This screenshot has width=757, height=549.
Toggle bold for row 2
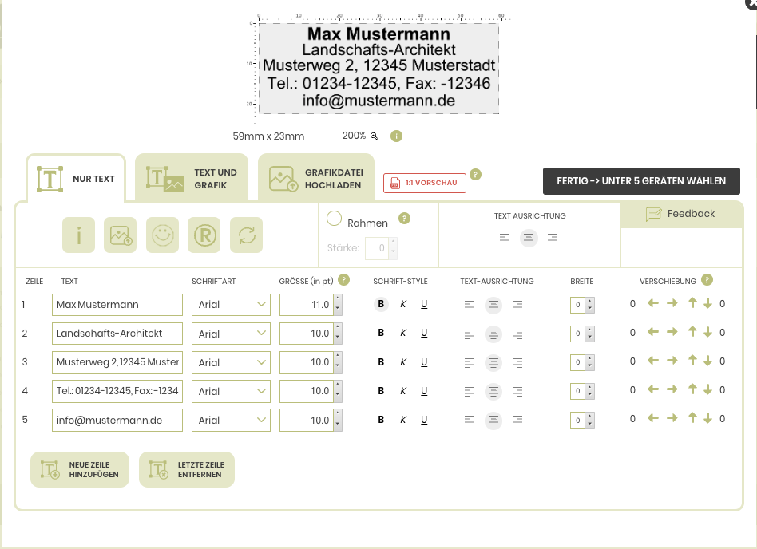(381, 333)
